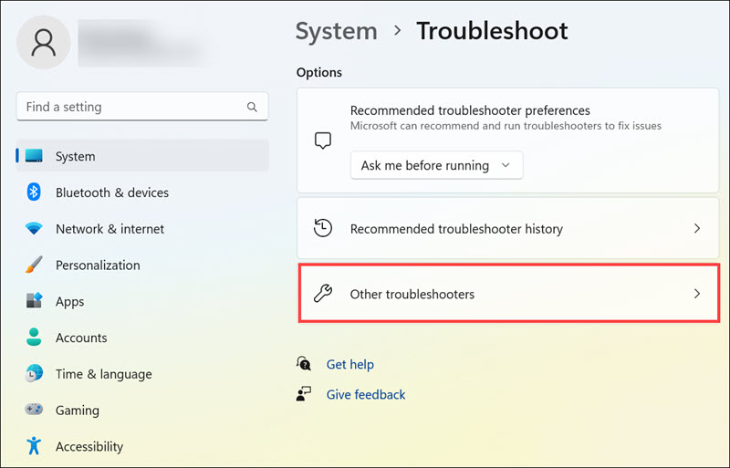Expand Recommended troubleshooter history chevron

click(x=697, y=229)
